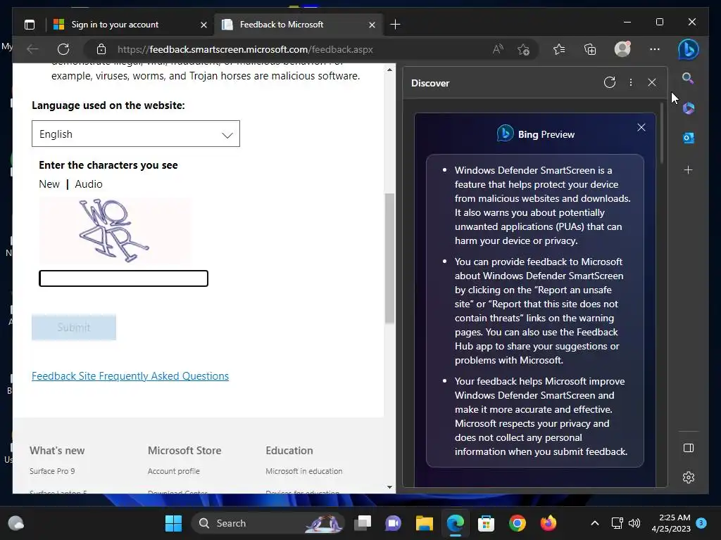Open File Explorer from taskbar
This screenshot has height=540, width=721.
pos(425,523)
